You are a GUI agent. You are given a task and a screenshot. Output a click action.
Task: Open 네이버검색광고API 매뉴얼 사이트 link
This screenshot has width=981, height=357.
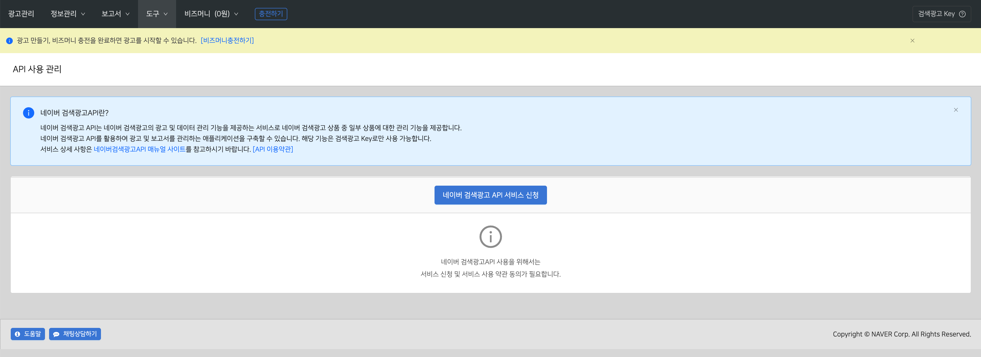pyautogui.click(x=139, y=149)
